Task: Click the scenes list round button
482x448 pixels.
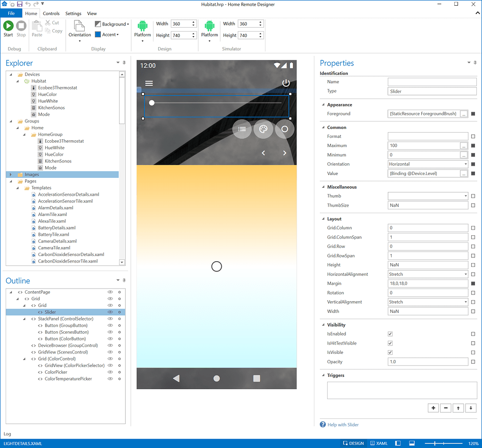Action: (242, 129)
